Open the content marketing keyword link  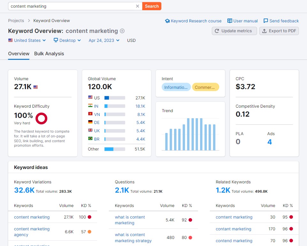tap(32, 217)
